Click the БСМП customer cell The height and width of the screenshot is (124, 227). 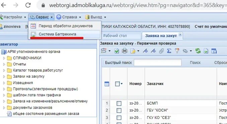pyautogui.click(x=181, y=104)
